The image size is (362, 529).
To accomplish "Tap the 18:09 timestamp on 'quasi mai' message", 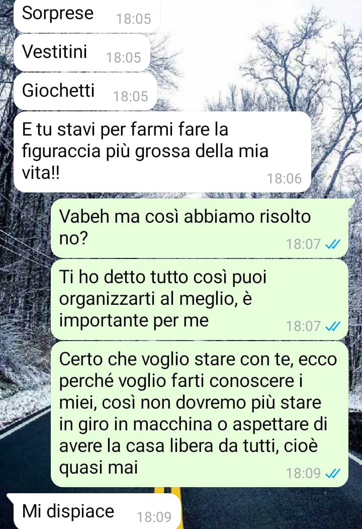I will point(303,474).
